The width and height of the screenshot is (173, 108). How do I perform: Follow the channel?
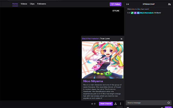click(115, 4)
